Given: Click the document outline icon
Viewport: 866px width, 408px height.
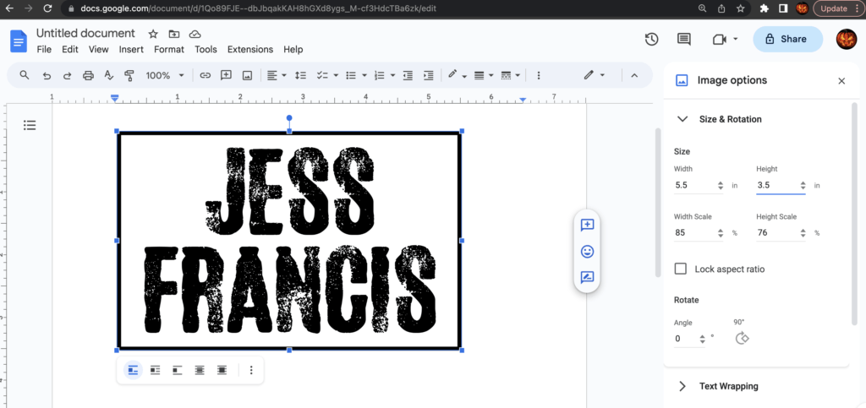Looking at the screenshot, I should point(30,125).
